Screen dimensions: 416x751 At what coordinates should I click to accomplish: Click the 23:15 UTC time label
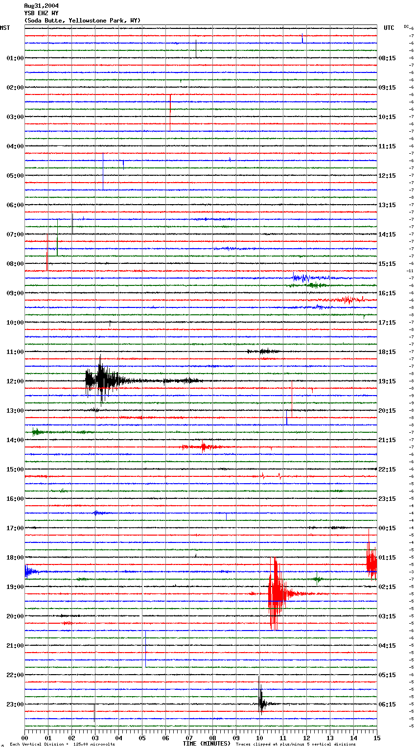387,499
